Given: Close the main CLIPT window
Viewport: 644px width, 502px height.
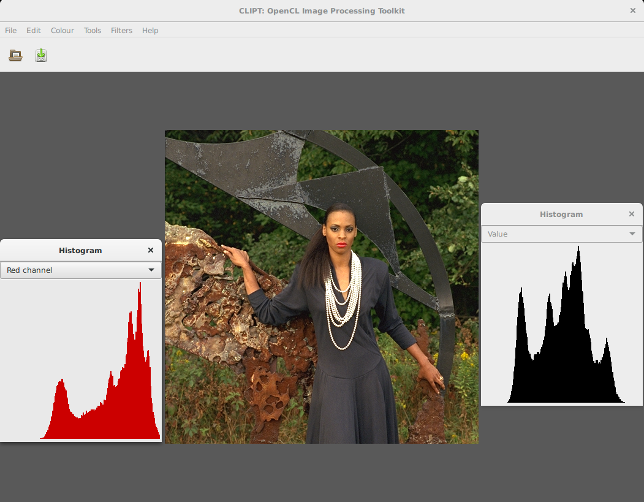Looking at the screenshot, I should click(x=633, y=10).
